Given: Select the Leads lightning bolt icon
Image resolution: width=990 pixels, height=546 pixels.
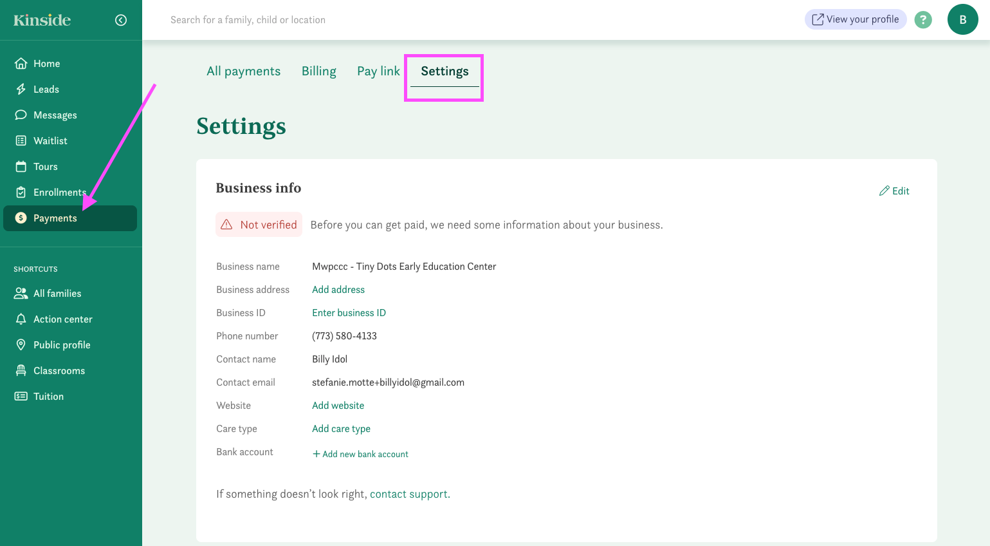Looking at the screenshot, I should tap(21, 89).
